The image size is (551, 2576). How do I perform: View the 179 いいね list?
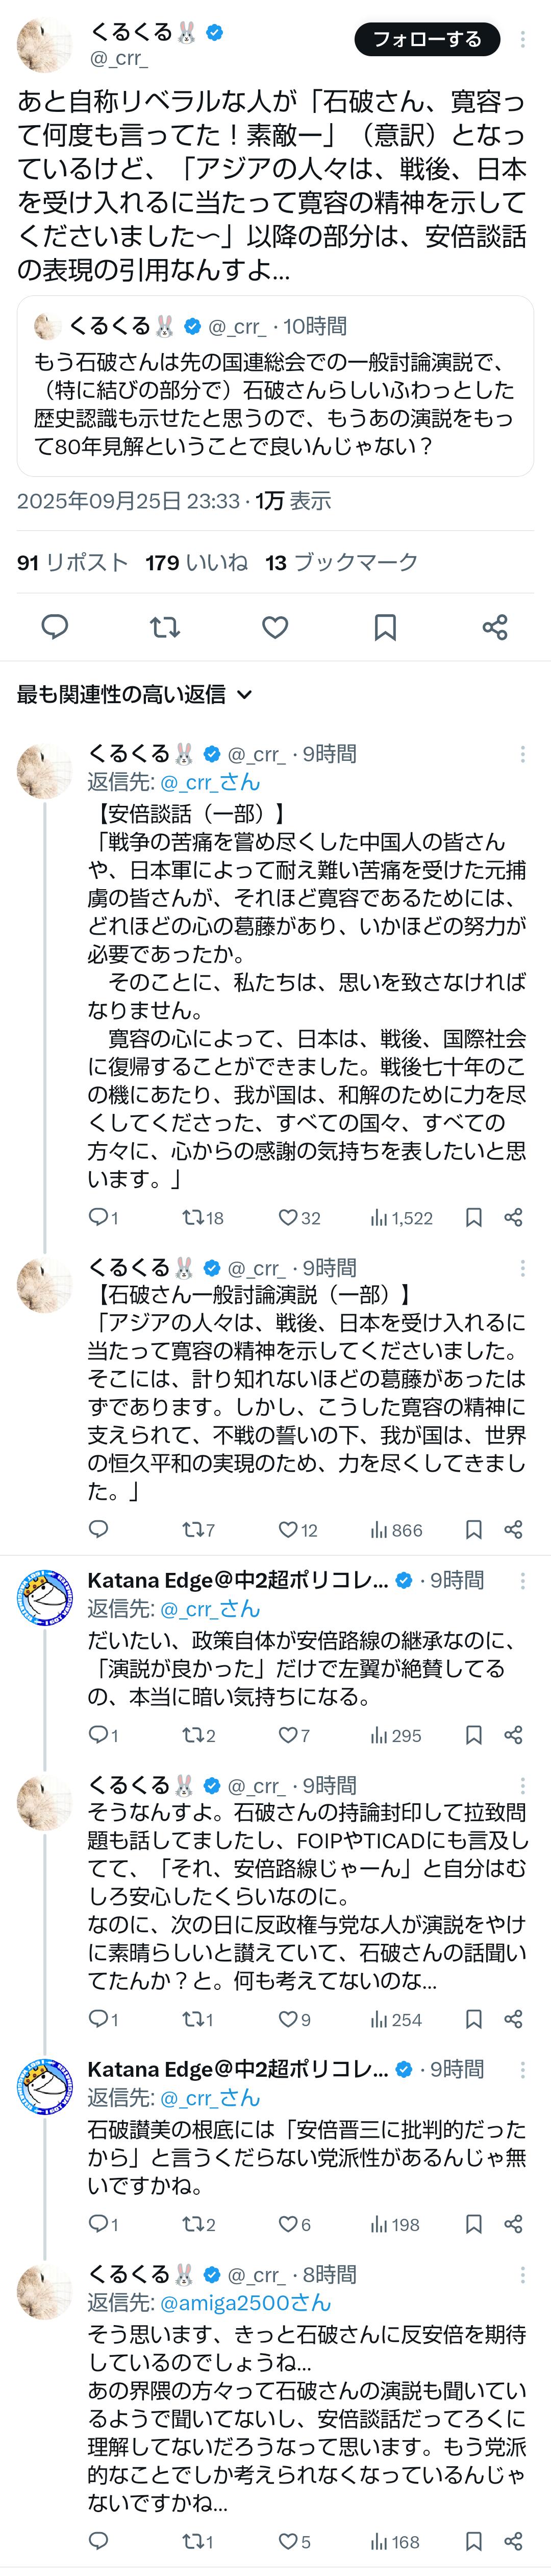pos(196,562)
